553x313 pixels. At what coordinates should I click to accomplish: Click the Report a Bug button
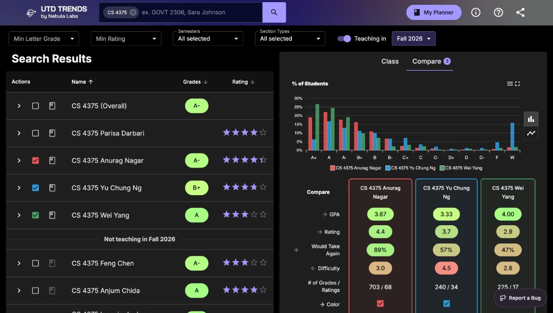tap(520, 298)
